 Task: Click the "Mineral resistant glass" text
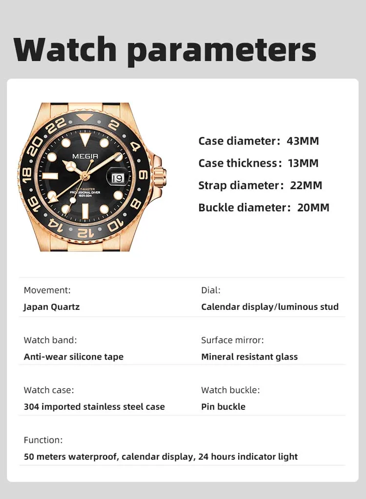(x=249, y=357)
